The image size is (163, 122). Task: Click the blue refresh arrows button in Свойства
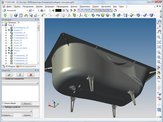(20, 75)
